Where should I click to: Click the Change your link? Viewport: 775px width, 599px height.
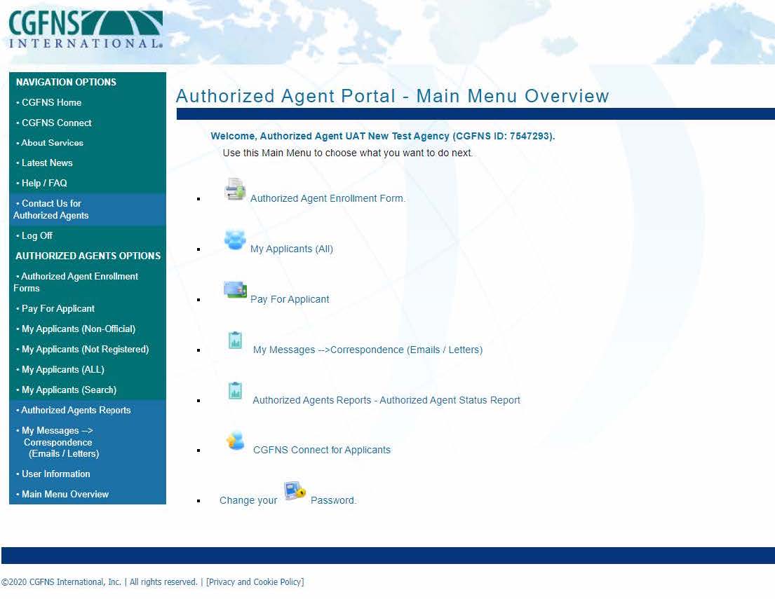(248, 500)
